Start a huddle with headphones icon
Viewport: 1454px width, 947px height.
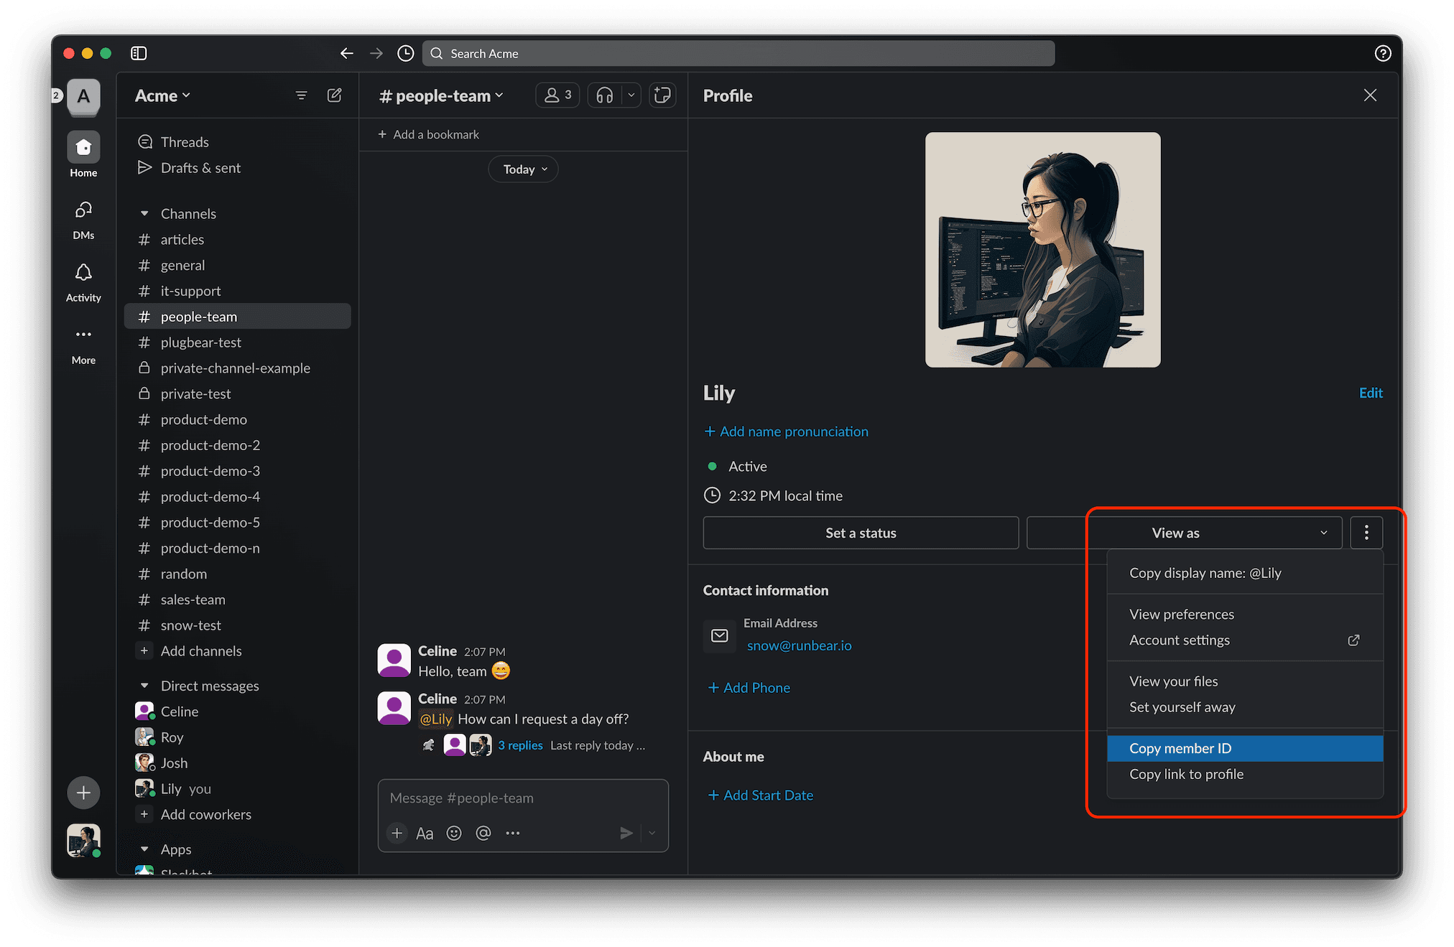(x=605, y=95)
